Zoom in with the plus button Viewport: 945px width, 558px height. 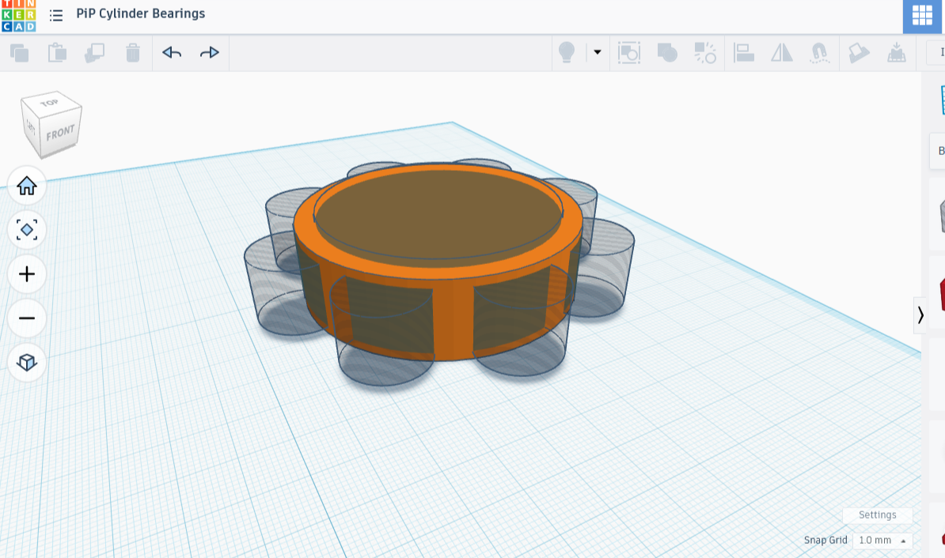click(x=27, y=274)
